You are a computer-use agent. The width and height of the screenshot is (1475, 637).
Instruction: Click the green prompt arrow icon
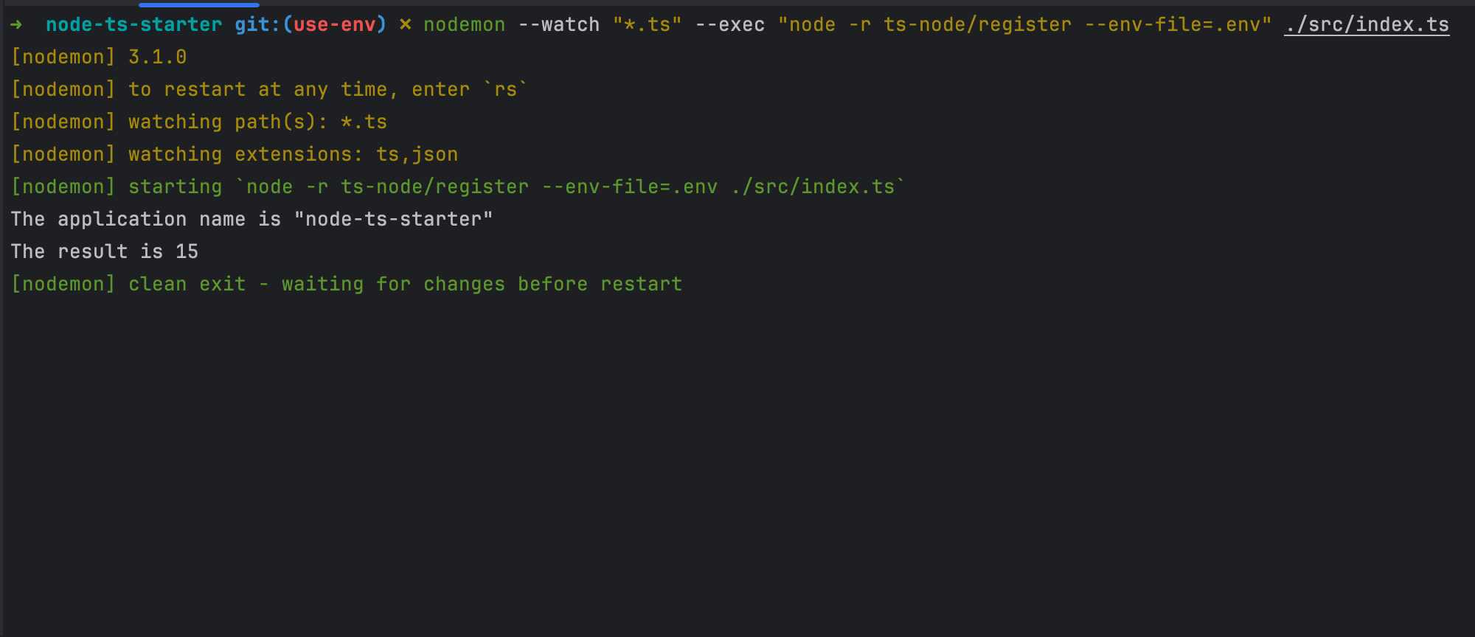16,25
